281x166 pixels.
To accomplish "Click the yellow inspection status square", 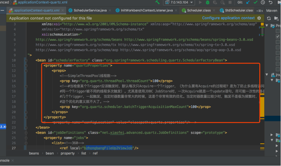I will pyautogui.click(x=262, y=24).
